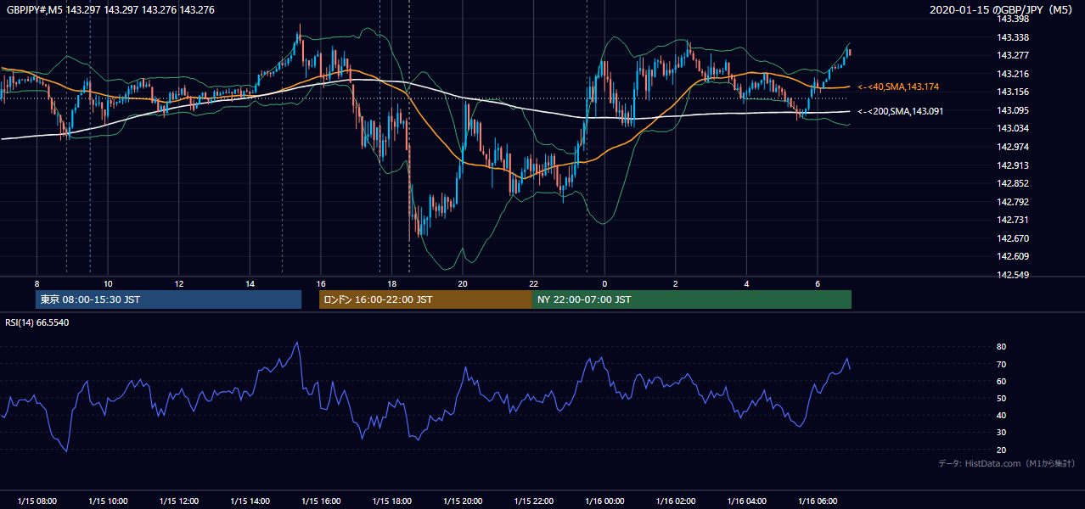Click price axis value 142.852
The image size is (1085, 509).
[x=1012, y=183]
